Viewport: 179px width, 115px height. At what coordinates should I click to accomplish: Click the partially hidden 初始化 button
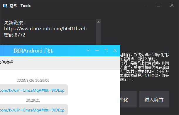click(x=128, y=99)
